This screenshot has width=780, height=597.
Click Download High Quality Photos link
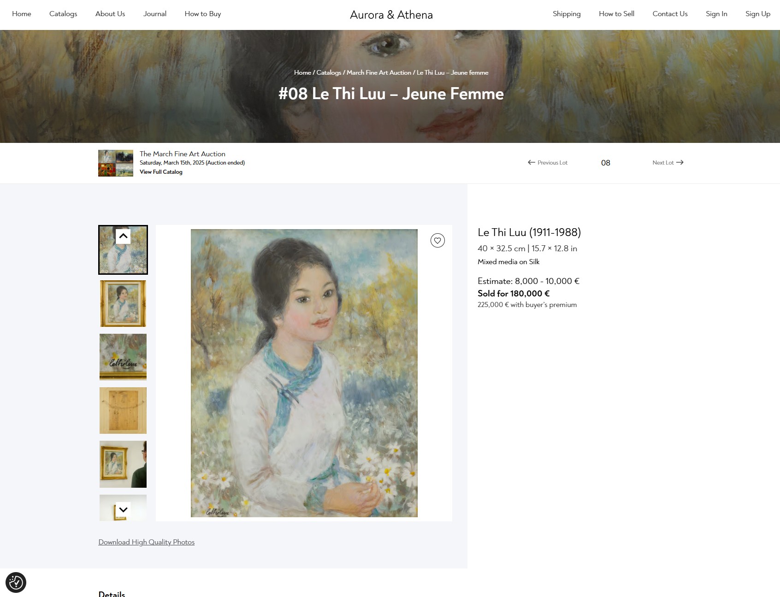point(147,542)
